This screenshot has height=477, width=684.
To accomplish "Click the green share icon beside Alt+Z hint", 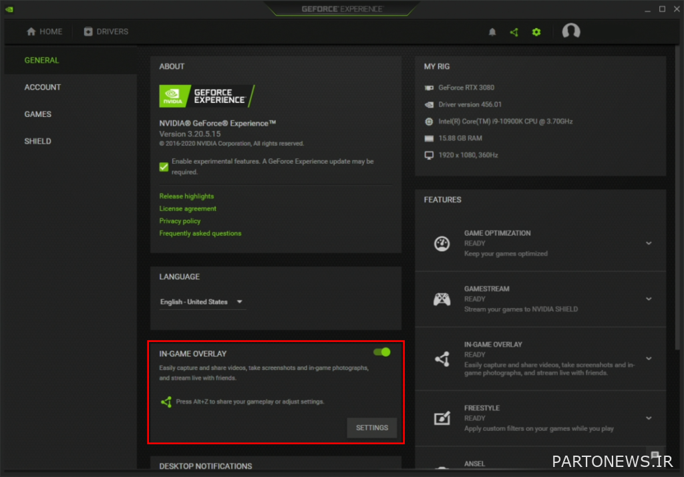I will 166,402.
